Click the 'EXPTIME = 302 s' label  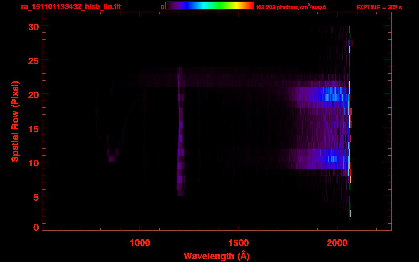(379, 7)
